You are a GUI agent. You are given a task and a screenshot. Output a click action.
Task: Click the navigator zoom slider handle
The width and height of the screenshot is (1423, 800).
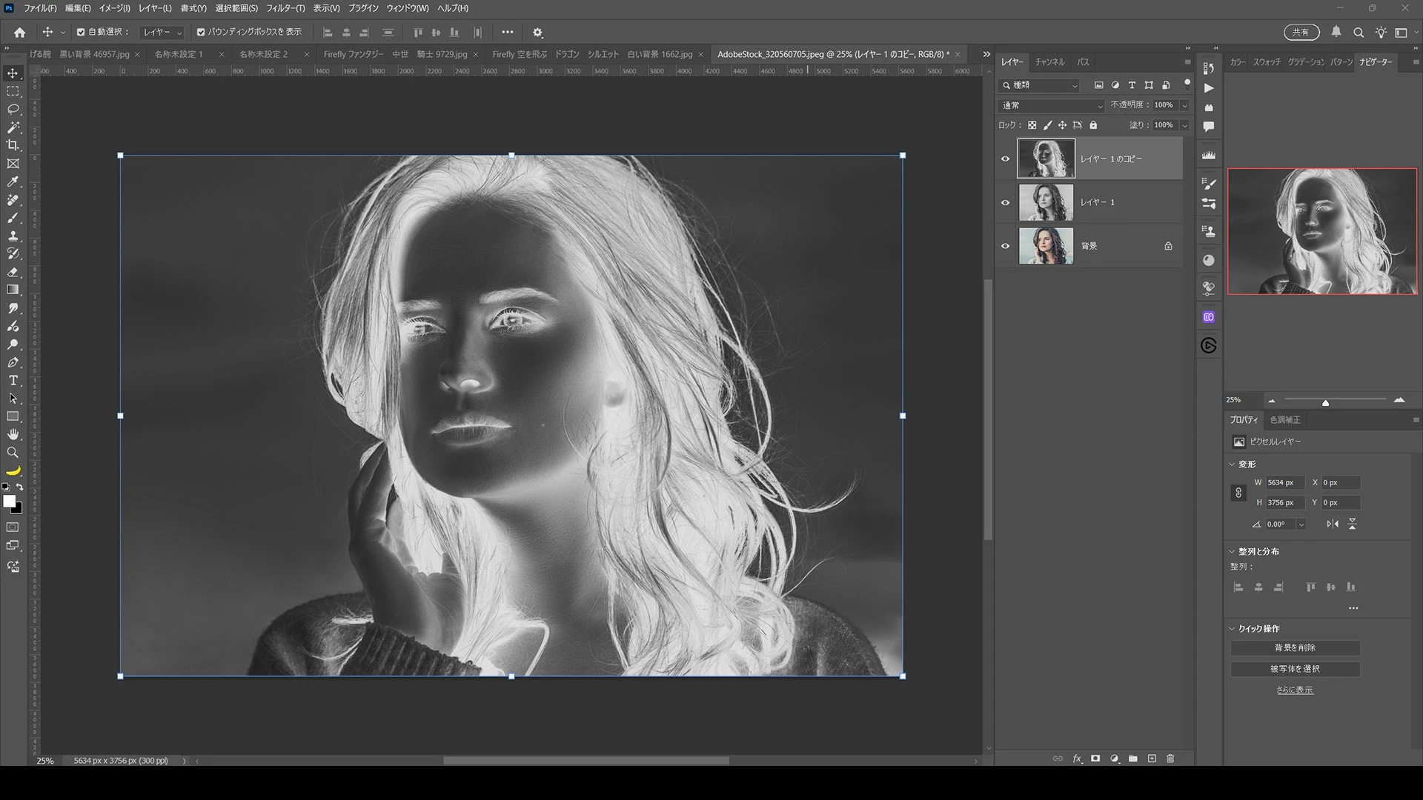[x=1325, y=402]
